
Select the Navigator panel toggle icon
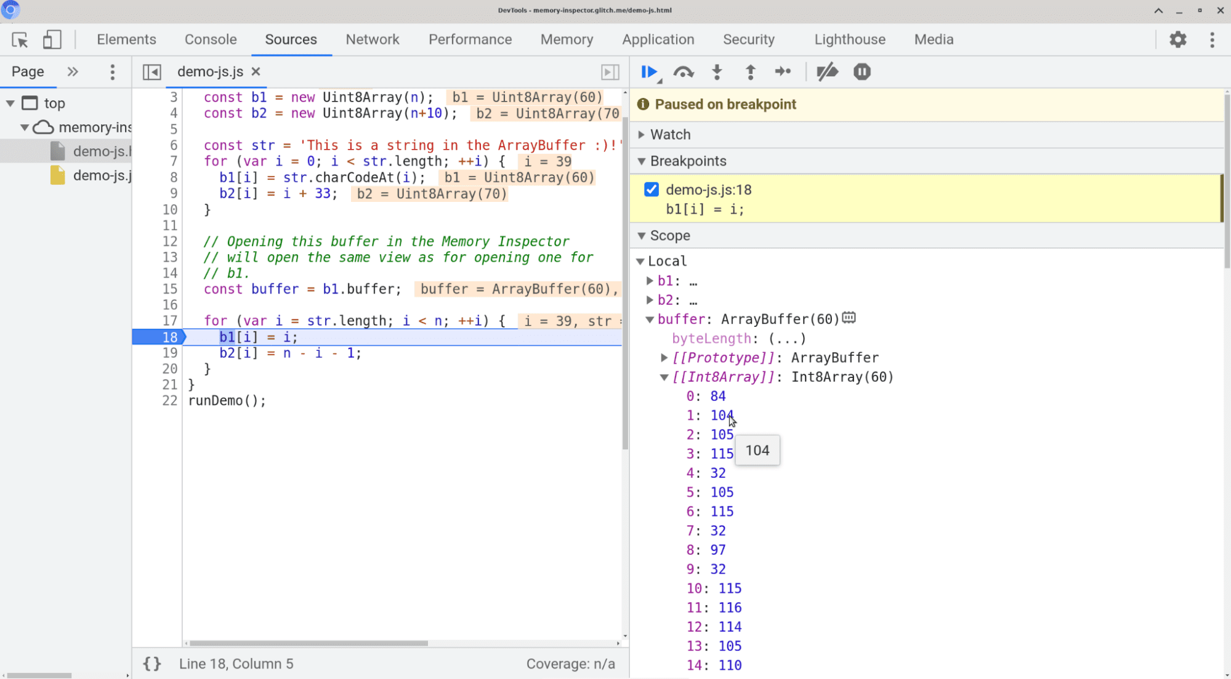(x=151, y=72)
